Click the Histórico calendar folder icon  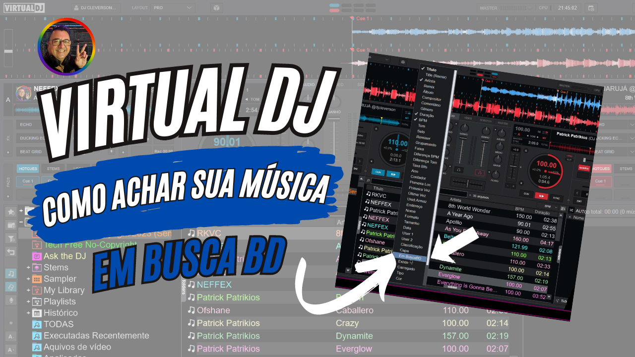coord(37,313)
